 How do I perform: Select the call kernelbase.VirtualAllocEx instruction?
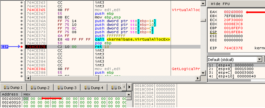tap(132, 39)
